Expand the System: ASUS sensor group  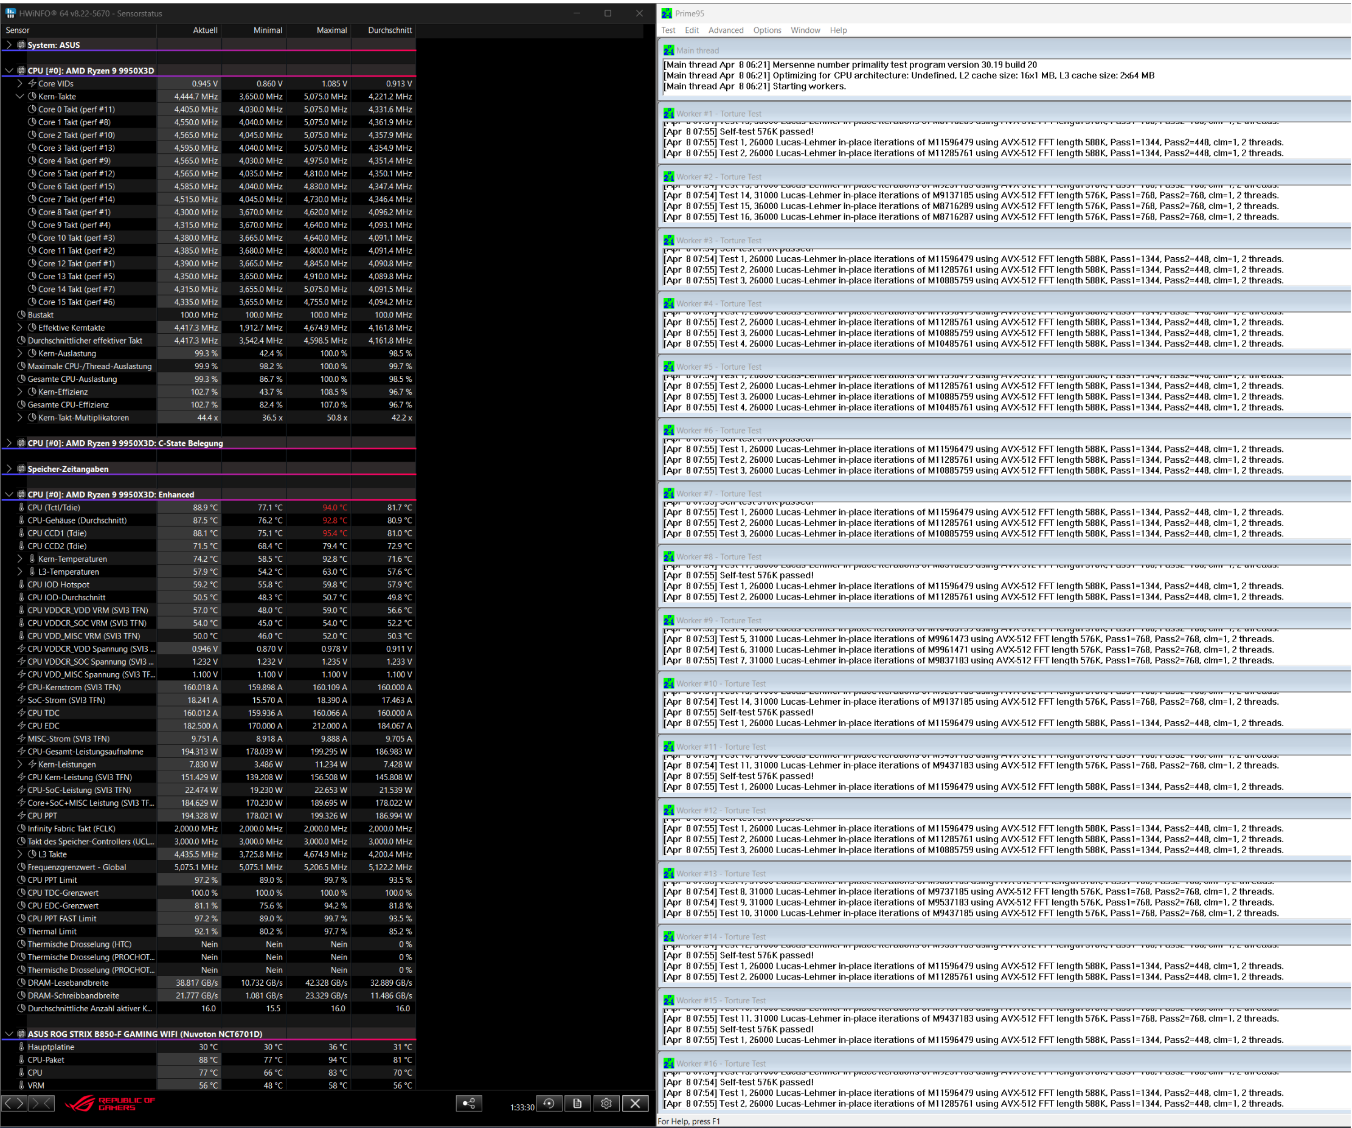pyautogui.click(x=9, y=45)
